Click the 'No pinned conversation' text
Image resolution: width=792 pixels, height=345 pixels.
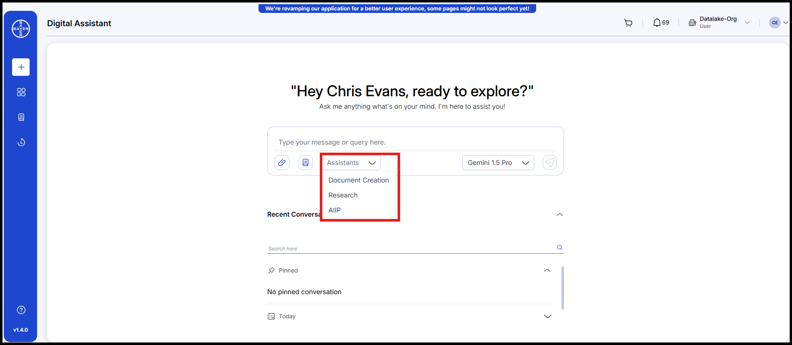[304, 292]
